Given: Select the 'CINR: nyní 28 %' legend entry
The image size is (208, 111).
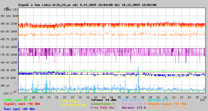Looking at the screenshot, I should tap(17, 100).
